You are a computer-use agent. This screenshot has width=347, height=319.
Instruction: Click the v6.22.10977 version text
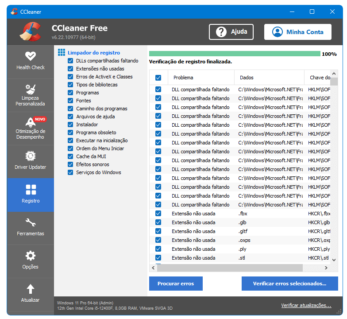73,37
